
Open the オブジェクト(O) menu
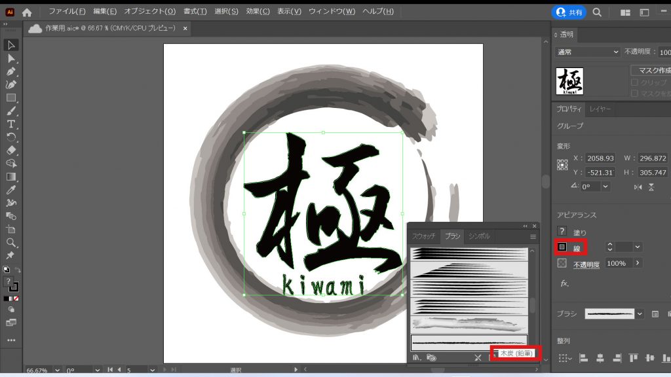tap(150, 12)
